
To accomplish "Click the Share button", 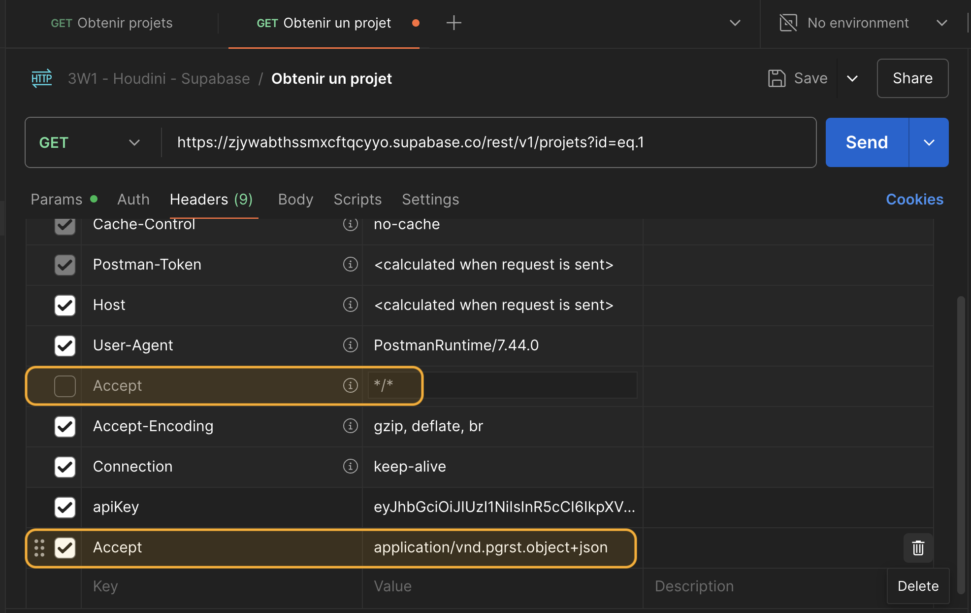I will [x=912, y=78].
